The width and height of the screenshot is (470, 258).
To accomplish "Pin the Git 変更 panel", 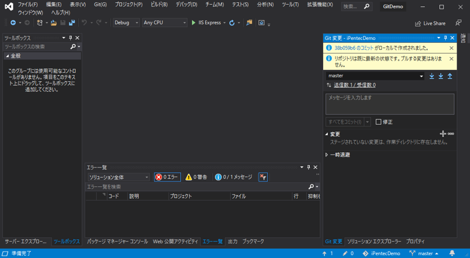I will [445, 38].
